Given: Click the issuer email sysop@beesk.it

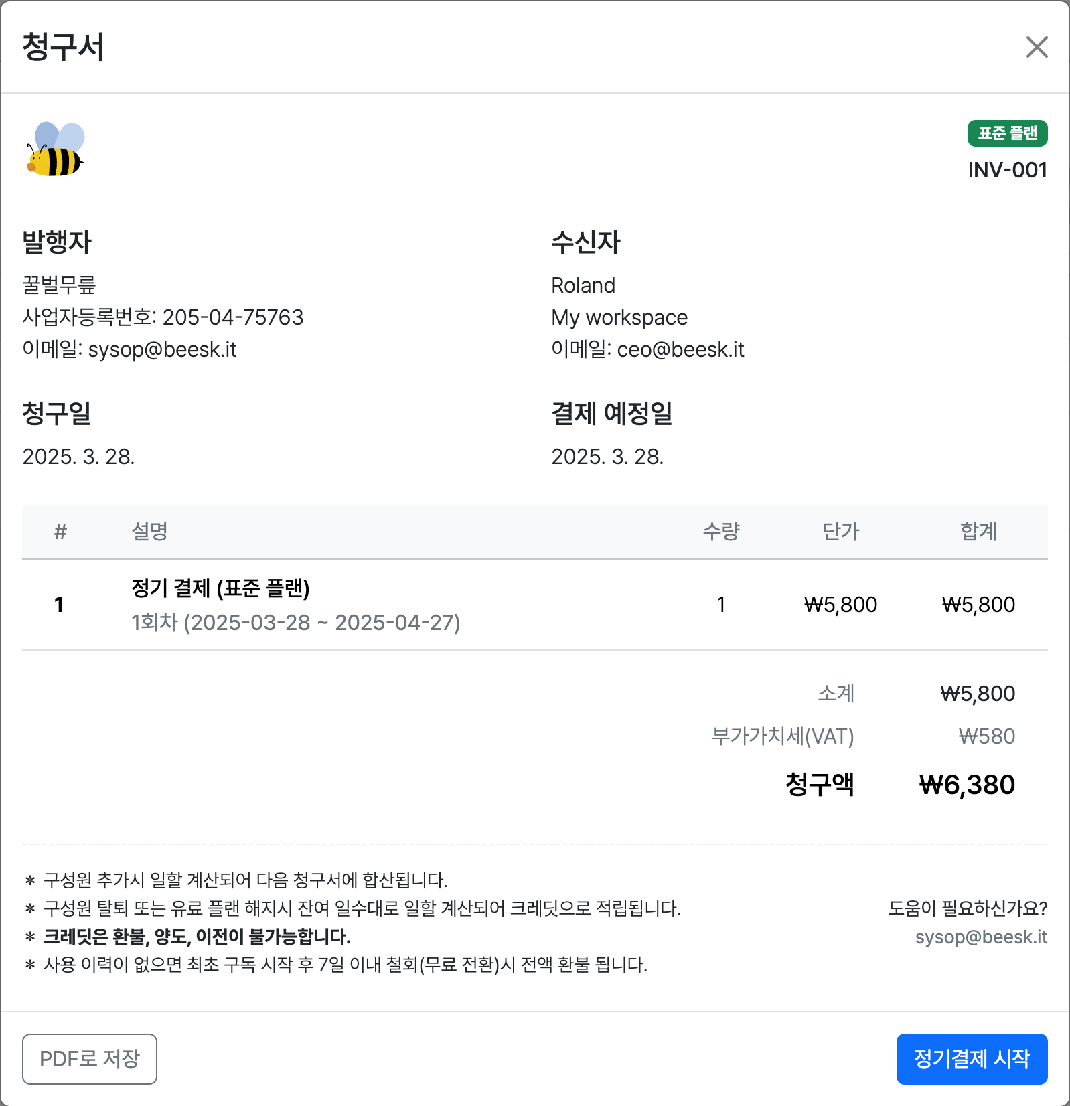Looking at the screenshot, I should click(163, 349).
